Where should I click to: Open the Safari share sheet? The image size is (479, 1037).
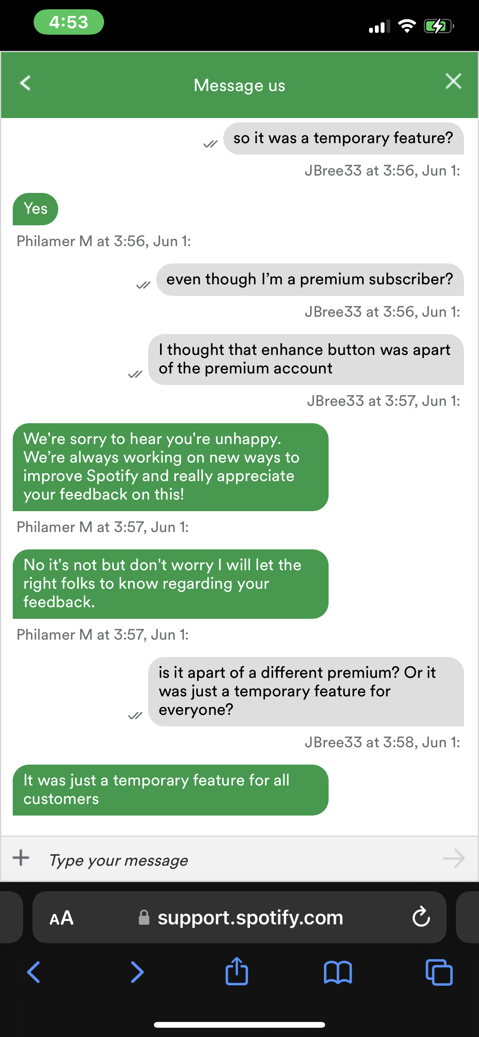coord(237,971)
